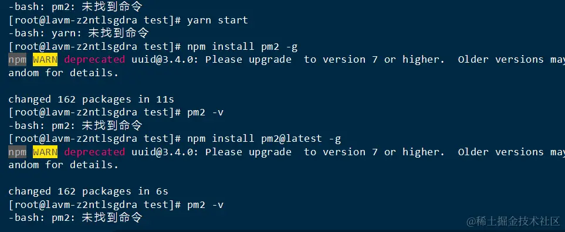Click 'npm install pm2@latest -g' command
This screenshot has height=232, width=565.
click(x=264, y=138)
